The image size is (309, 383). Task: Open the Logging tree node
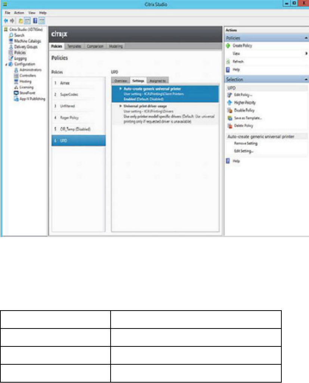click(x=20, y=58)
